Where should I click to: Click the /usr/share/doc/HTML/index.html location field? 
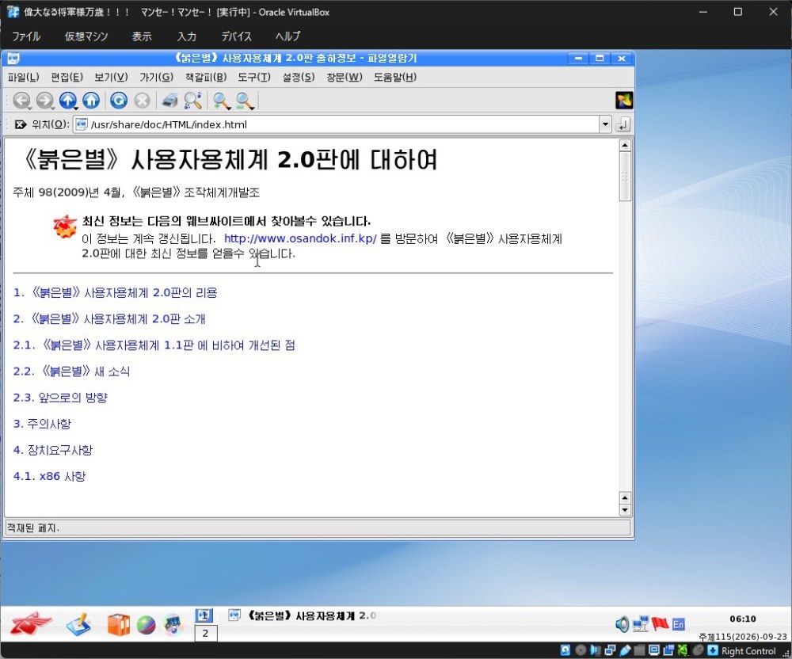[x=336, y=124]
